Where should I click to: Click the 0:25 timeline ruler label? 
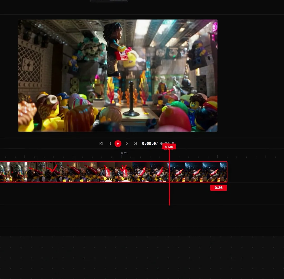point(124,153)
